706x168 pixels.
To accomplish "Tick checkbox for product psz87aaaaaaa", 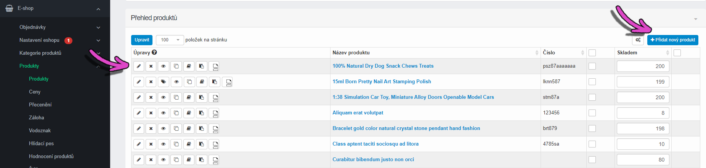I will coord(592,66).
